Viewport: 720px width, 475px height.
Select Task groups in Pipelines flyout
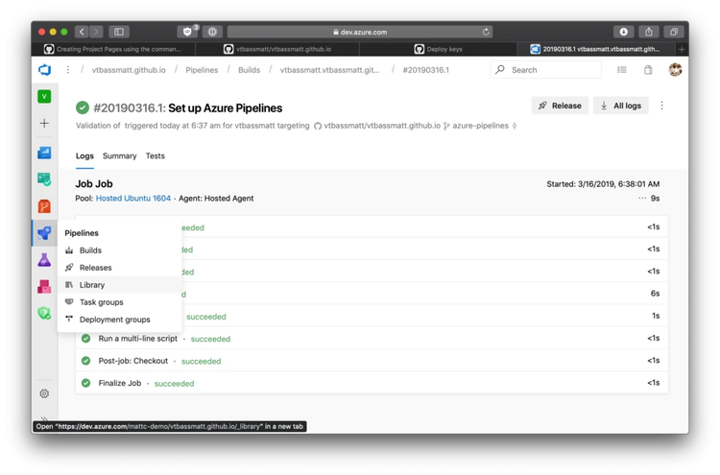[119, 302]
